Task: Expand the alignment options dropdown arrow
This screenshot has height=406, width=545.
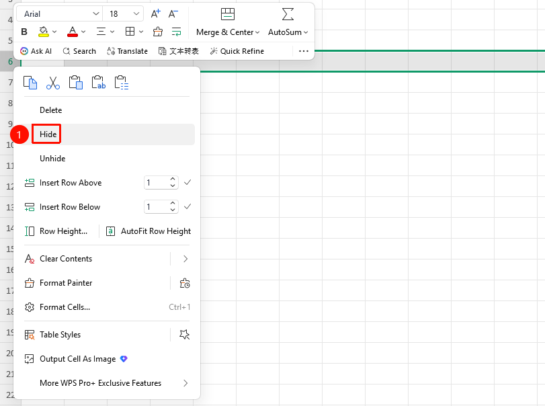Action: (x=112, y=32)
